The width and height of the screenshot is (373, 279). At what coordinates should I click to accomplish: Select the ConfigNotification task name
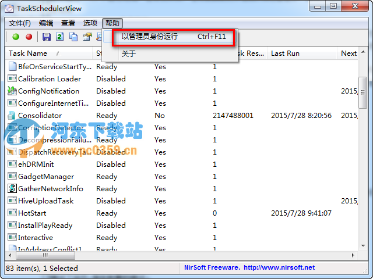[x=48, y=91]
